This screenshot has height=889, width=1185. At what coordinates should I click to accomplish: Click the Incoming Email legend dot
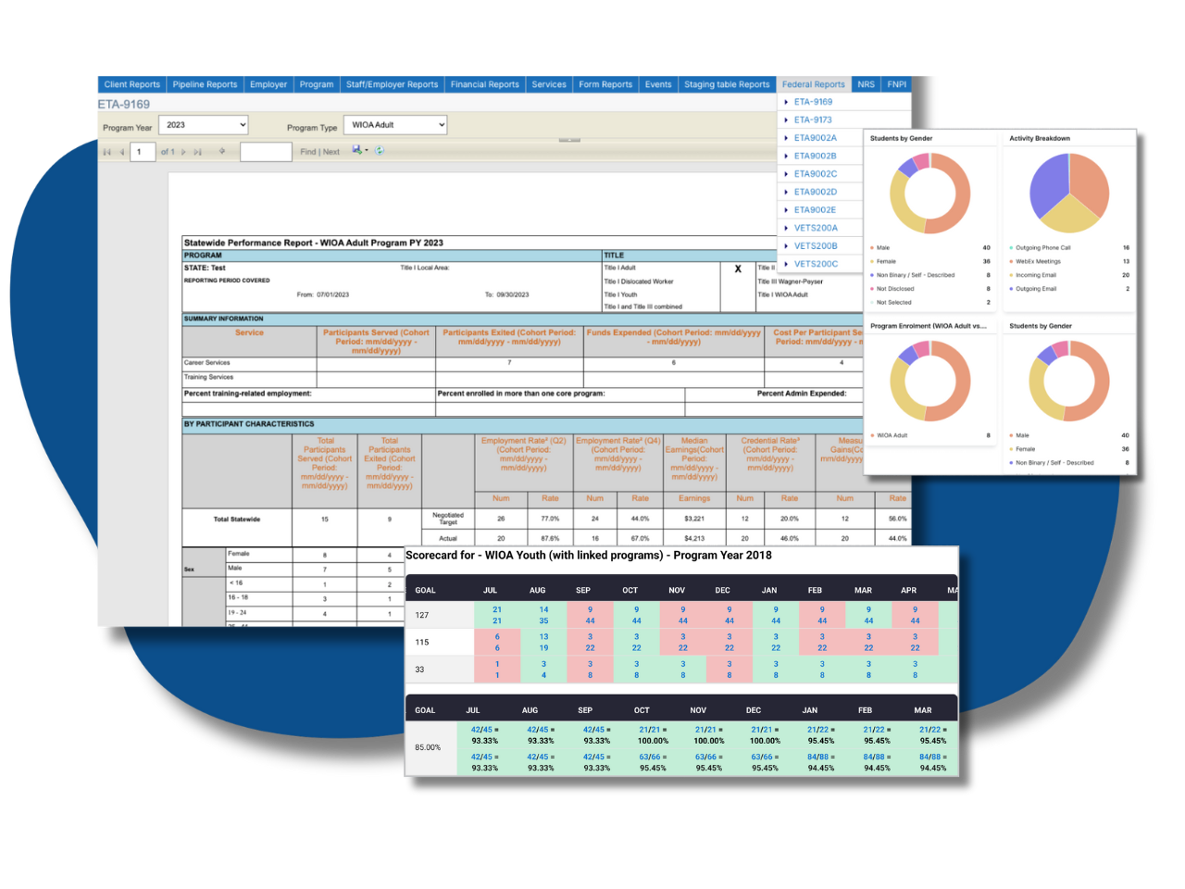click(1011, 275)
